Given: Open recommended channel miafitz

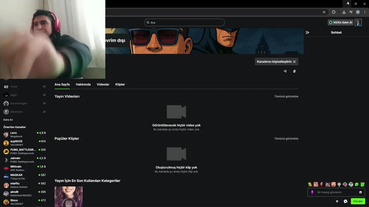Looking at the screenshot, I should pos(25,185).
